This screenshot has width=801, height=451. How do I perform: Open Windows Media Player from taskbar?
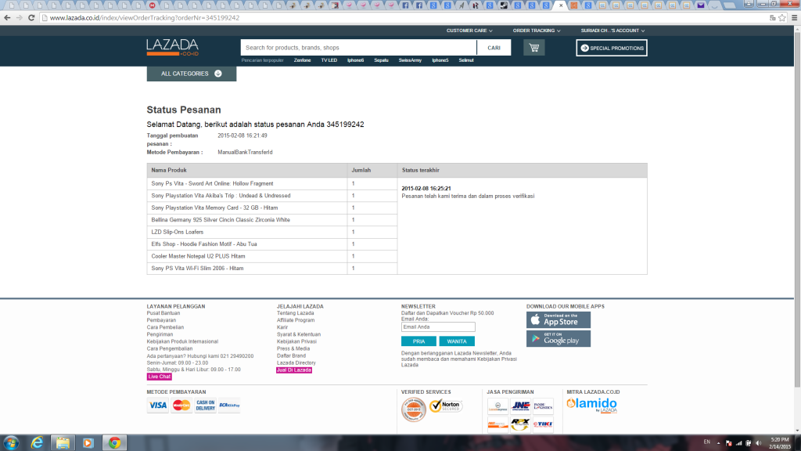point(88,443)
